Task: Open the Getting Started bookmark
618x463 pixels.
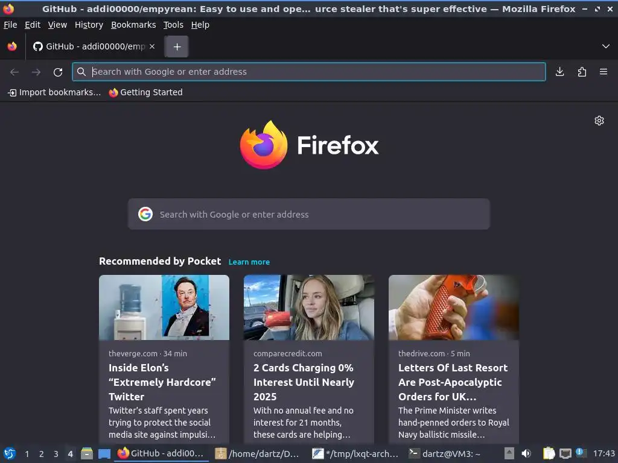Action: click(x=146, y=92)
